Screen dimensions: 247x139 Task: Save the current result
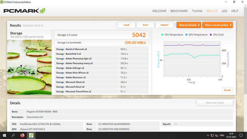(x=145, y=25)
